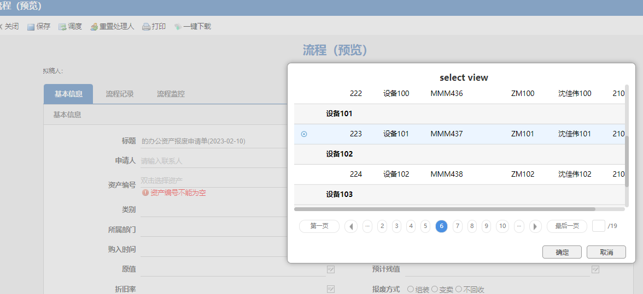Image resolution: width=643 pixels, height=294 pixels.
Task: Jump to page 2
Action: (382, 226)
